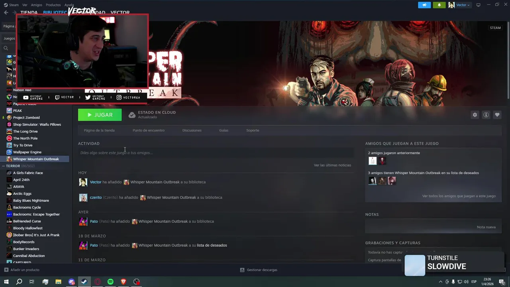Viewport: 510px width, 287px height.
Task: Open File Explorer from taskbar
Action: (58, 282)
